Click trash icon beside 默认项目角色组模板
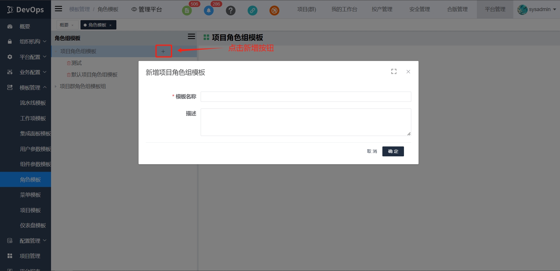Screen dimensions: 560x271 click(69, 75)
